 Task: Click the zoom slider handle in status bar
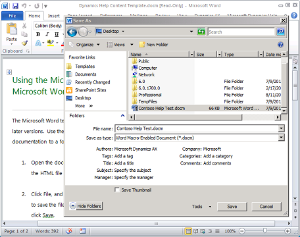tap(265, 231)
